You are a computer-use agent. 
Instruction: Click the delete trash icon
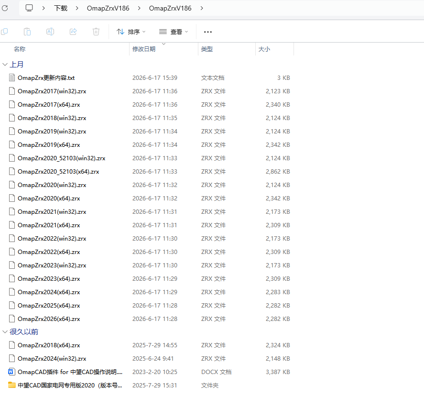tap(96, 32)
